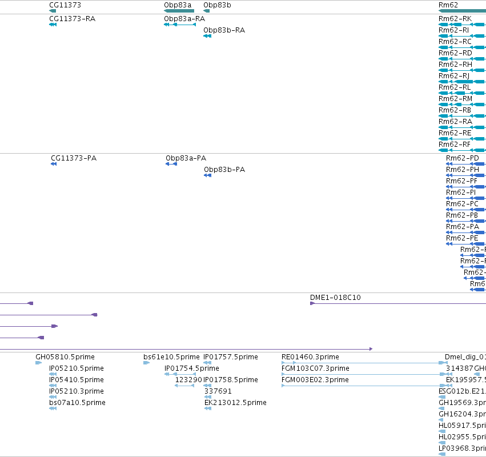The height and width of the screenshot is (457, 486).
Task: Select protein CG11373-PA
Action: pos(74,158)
